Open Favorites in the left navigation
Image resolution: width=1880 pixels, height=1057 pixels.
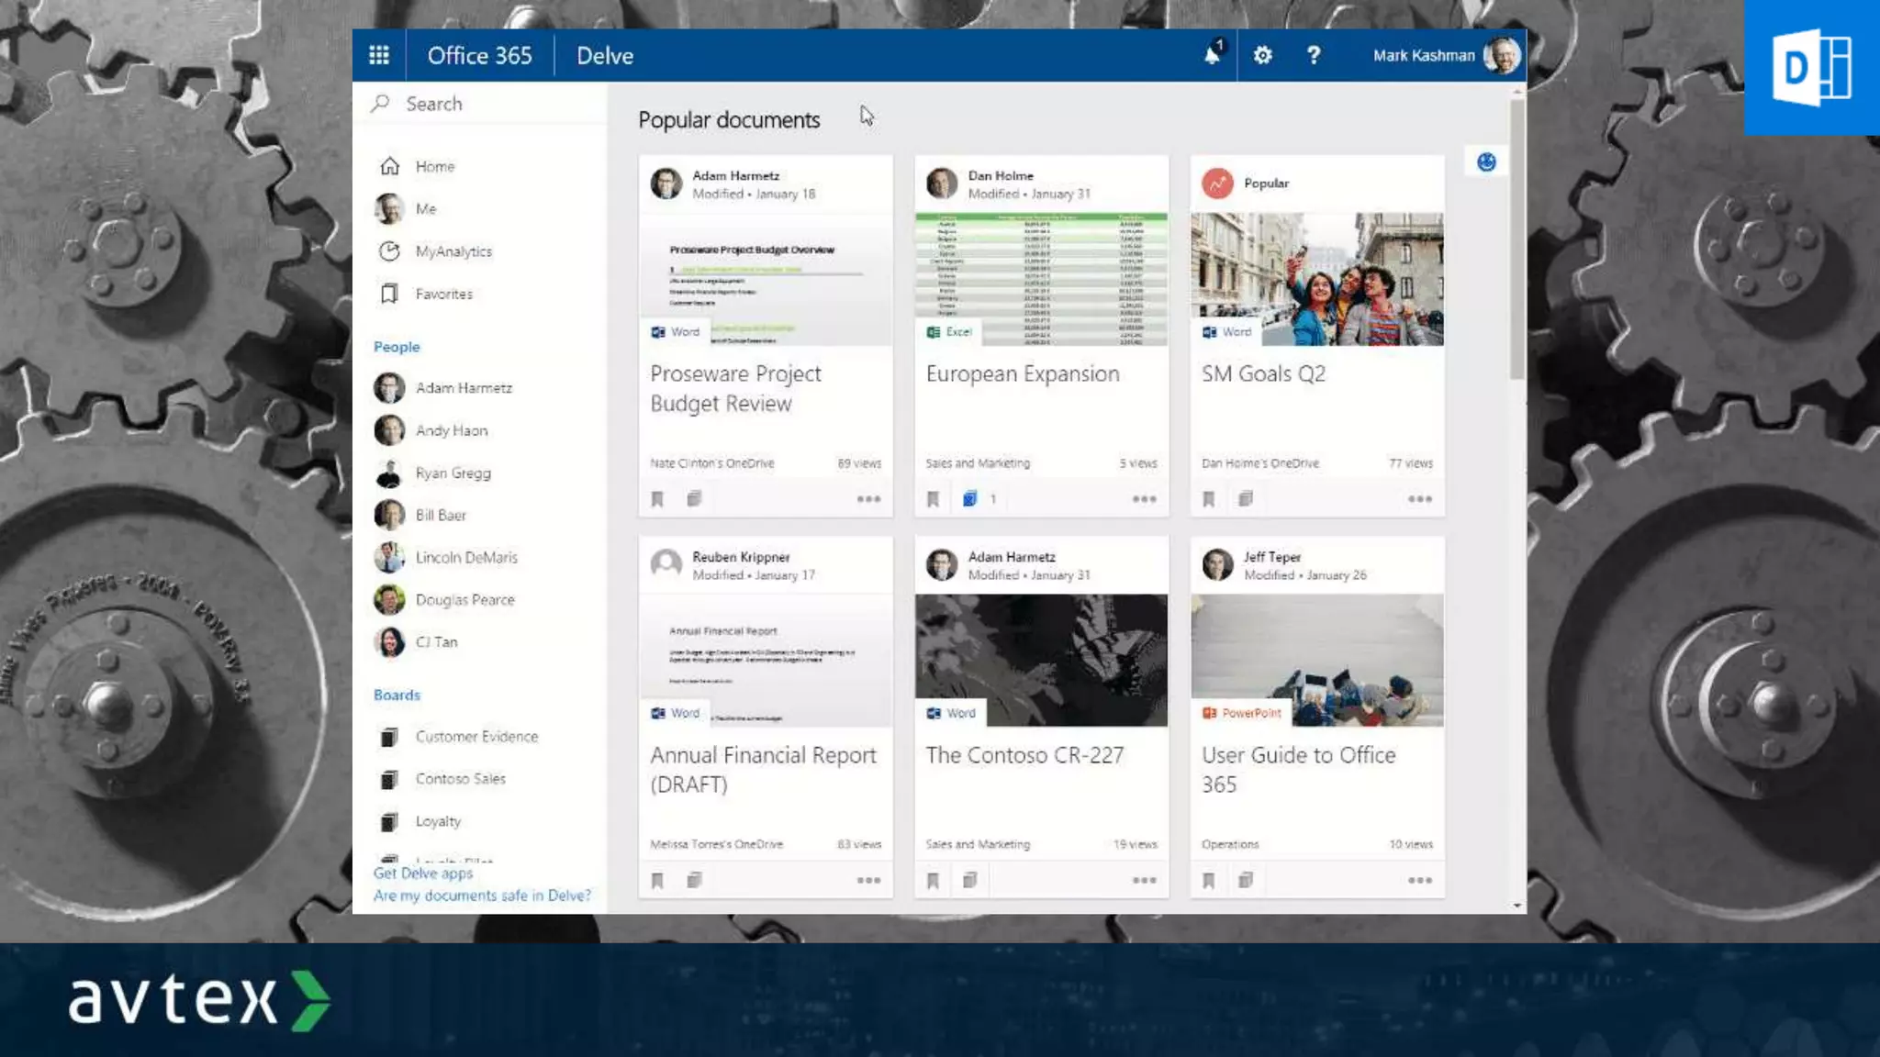tap(443, 294)
